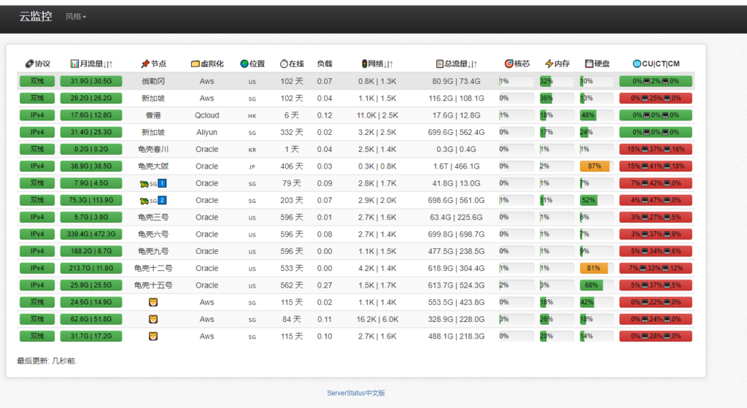747x408 pixels.
Task: Click the bar chart icon beside 月流量
Action: [74, 64]
